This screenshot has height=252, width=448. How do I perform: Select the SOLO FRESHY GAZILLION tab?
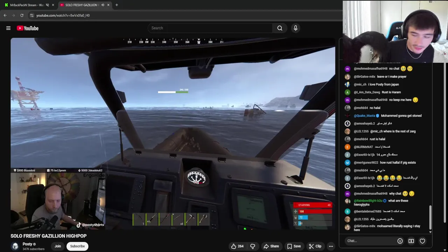point(82,5)
